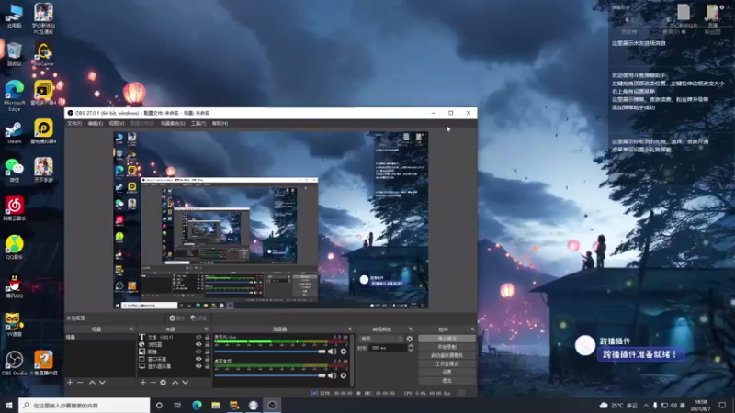Toggle visibility of the 窗口采集 source
The width and height of the screenshot is (735, 413).
[x=198, y=359]
